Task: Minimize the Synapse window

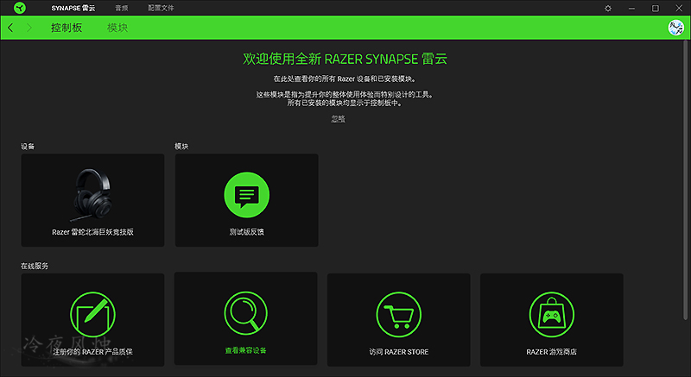Action: [632, 8]
